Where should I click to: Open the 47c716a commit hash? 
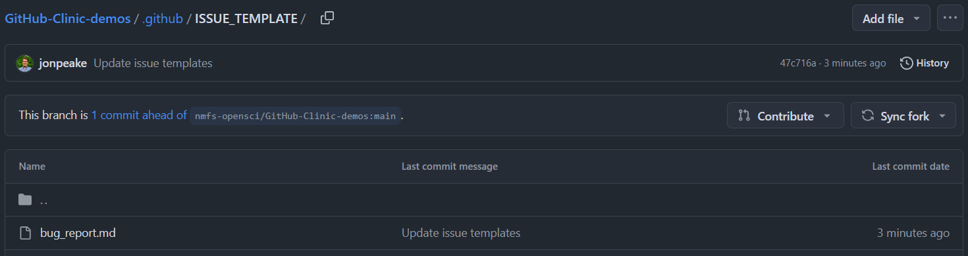[798, 63]
